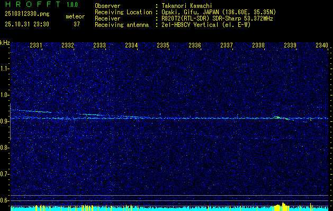Click the 2333 time marker
The height and width of the screenshot is (211, 333).
[x=100, y=45]
